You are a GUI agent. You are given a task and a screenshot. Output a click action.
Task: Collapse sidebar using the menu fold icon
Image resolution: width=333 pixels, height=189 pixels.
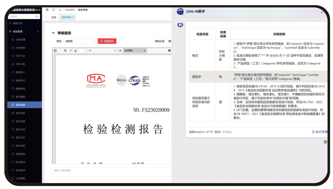click(47, 10)
